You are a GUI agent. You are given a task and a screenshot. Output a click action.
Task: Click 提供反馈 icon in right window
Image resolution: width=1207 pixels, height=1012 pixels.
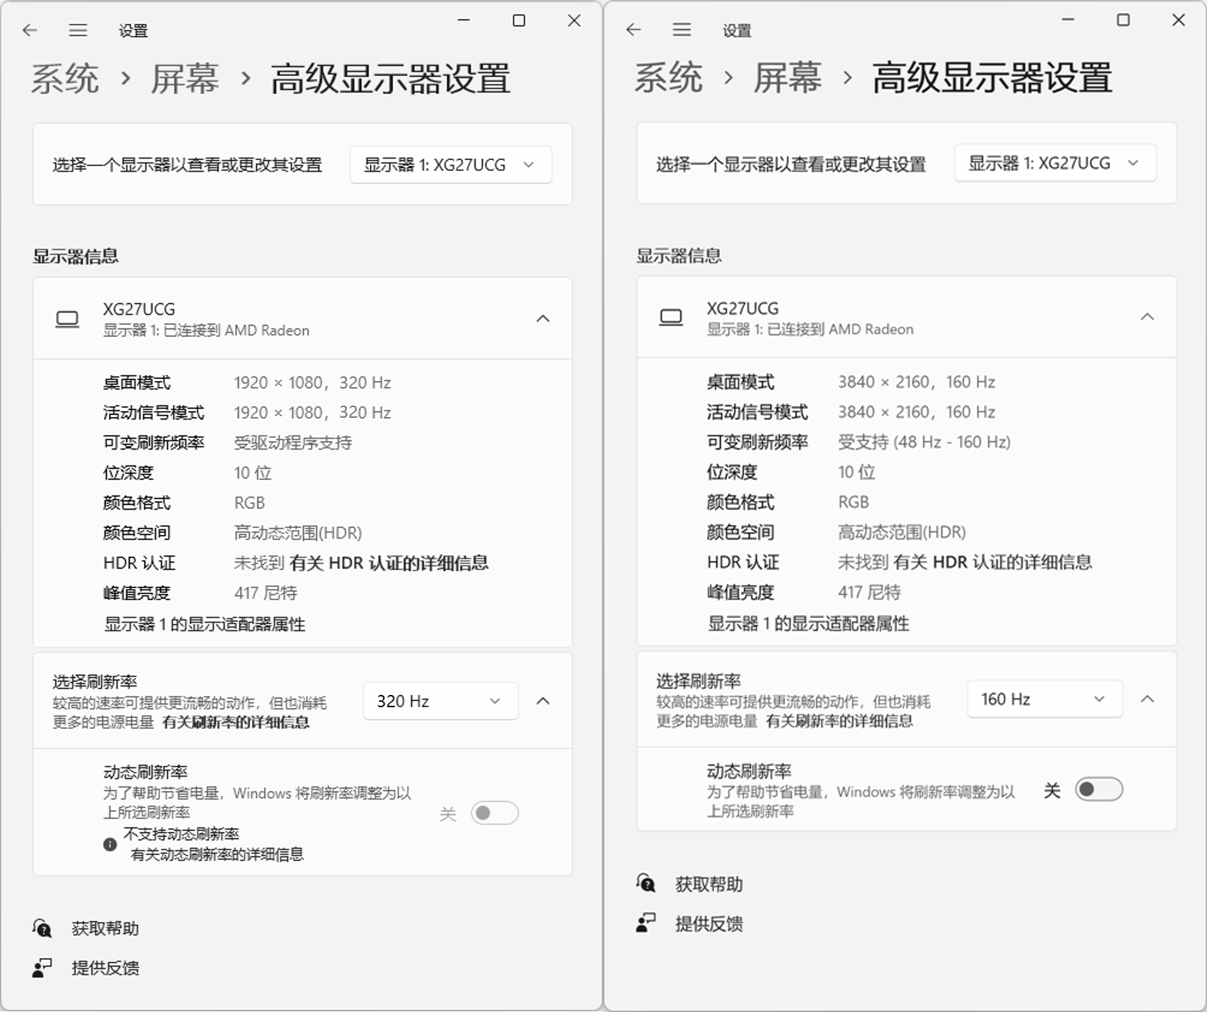[646, 923]
